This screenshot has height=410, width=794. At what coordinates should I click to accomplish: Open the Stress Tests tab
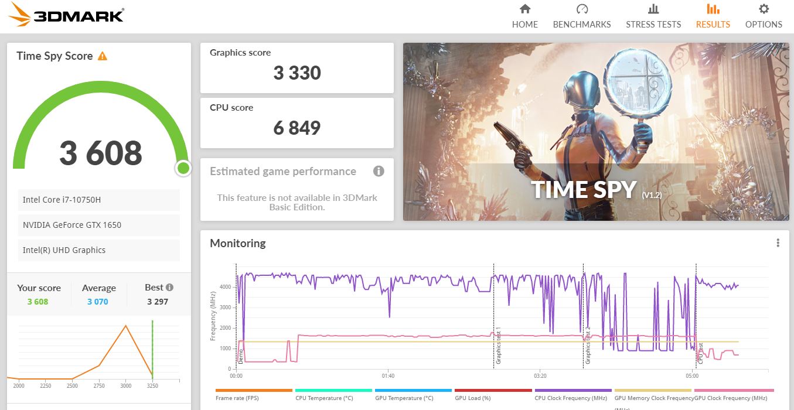click(x=653, y=16)
